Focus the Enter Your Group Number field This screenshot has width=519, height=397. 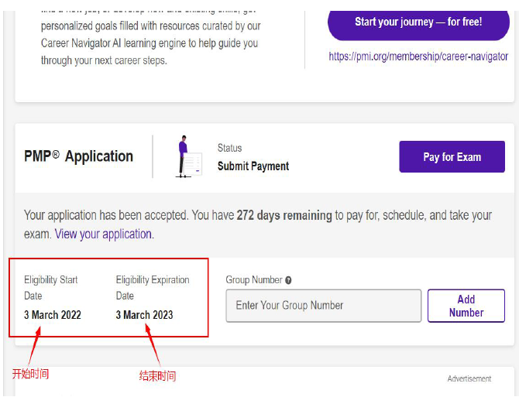point(324,305)
